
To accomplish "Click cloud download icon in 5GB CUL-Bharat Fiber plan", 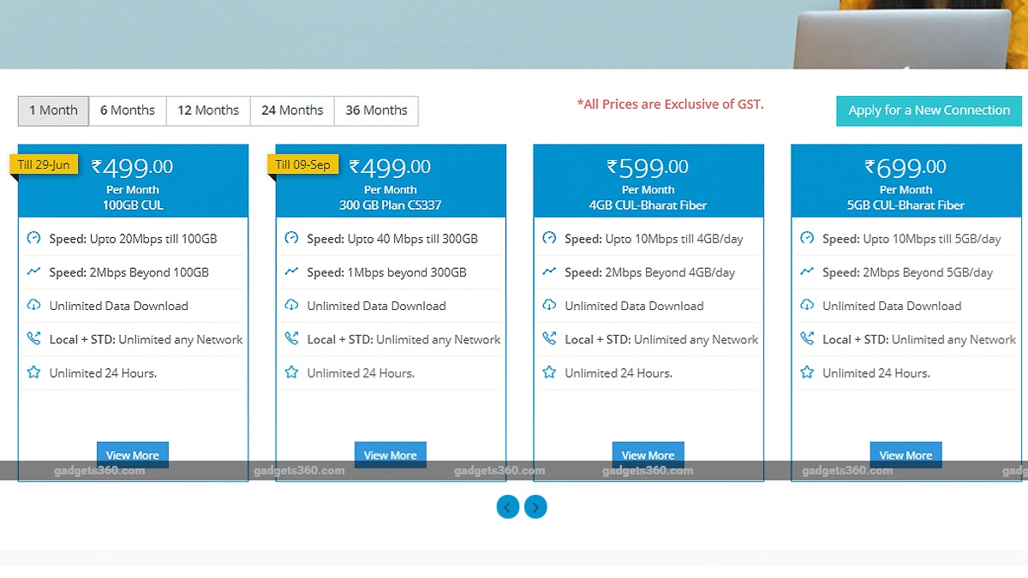I will pyautogui.click(x=807, y=305).
